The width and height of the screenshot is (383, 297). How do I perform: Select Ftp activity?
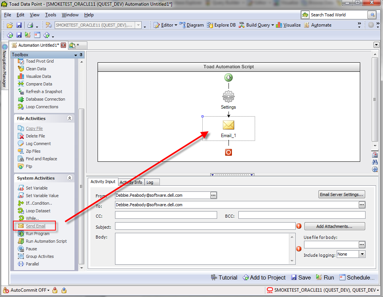pos(25,166)
